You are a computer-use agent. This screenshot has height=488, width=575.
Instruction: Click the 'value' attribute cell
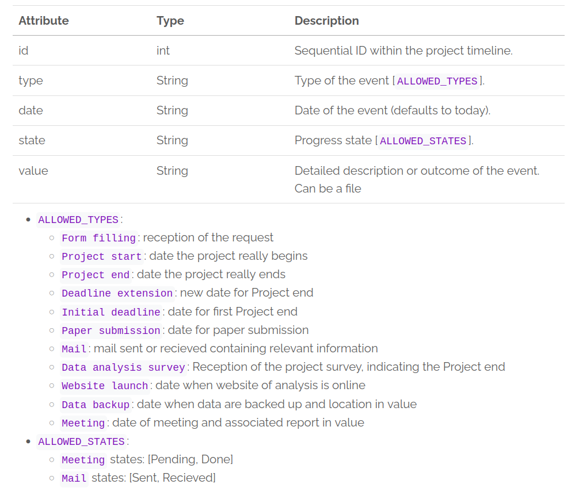[33, 171]
